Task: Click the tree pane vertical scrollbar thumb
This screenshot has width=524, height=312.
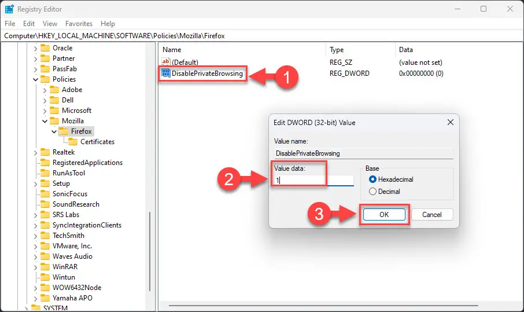Action: tap(150, 251)
